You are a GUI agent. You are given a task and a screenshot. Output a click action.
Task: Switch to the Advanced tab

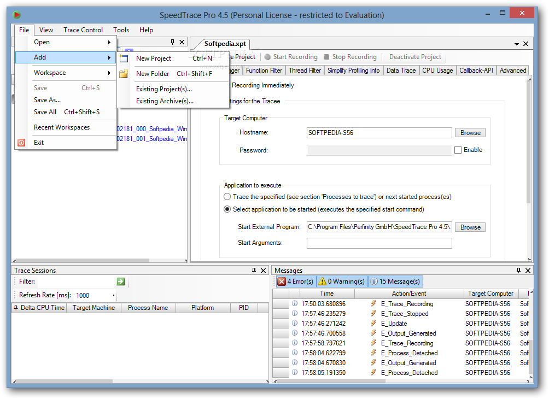[x=513, y=71]
